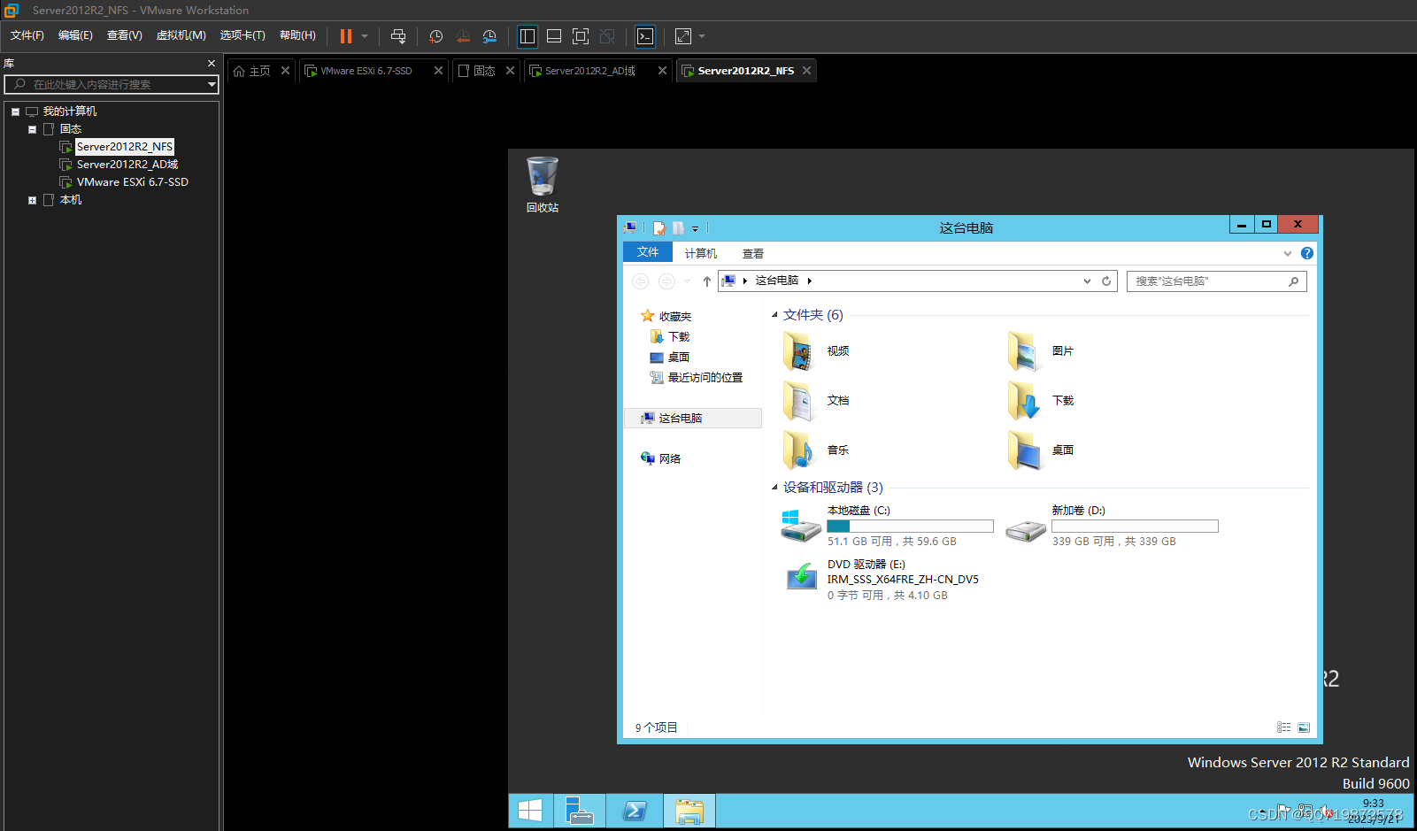Open the stretch options dropdown arrow
This screenshot has width=1417, height=831.
pos(702,36)
